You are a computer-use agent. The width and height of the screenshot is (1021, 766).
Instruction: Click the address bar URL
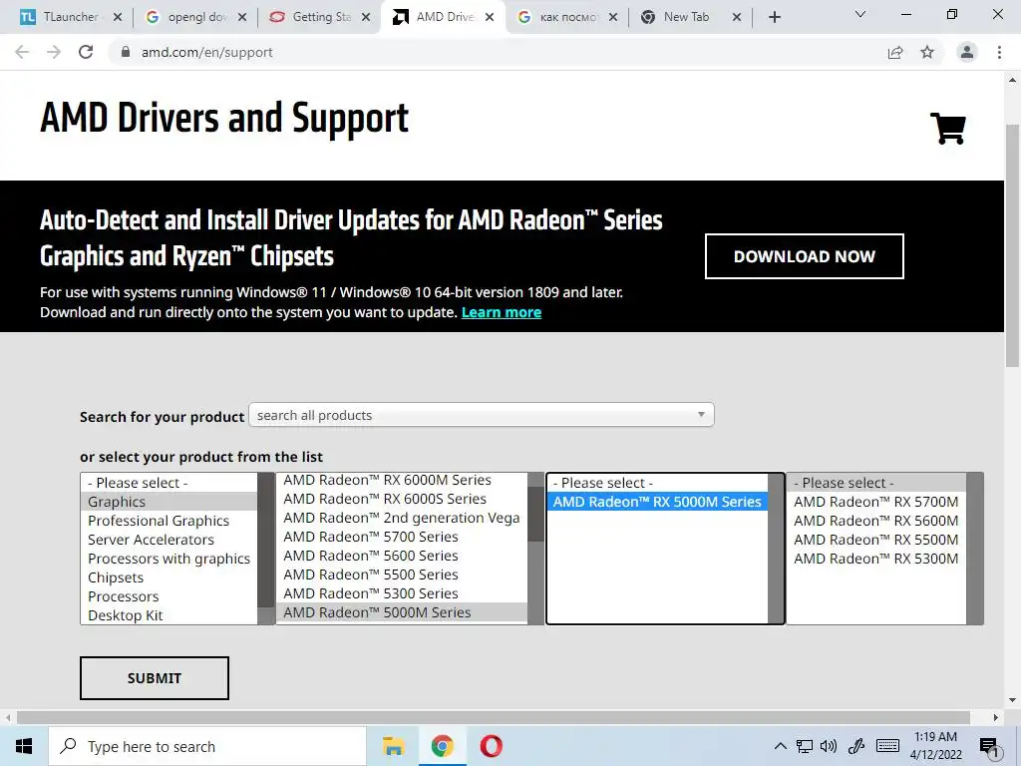207,52
